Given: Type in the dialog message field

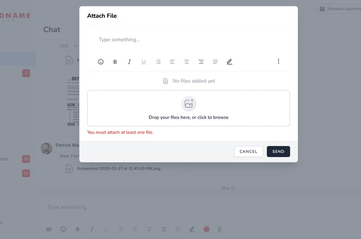Looking at the screenshot, I should click(x=189, y=39).
